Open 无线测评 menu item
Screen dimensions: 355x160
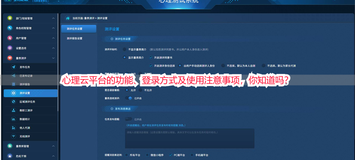click(x=31, y=136)
